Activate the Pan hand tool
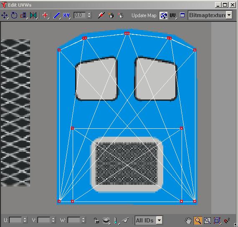238x227 pixels. point(188,220)
